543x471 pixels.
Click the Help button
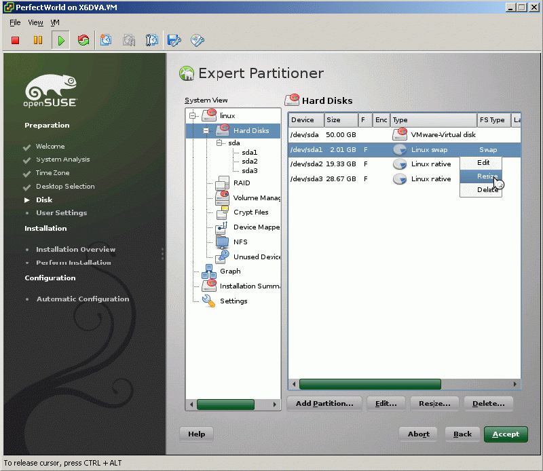click(x=196, y=434)
